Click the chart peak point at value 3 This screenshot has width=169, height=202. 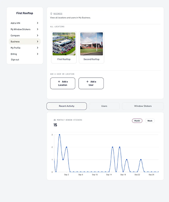pos(60,135)
